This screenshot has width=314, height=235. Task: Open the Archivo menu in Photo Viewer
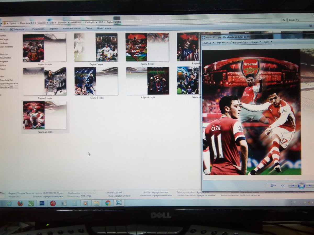(208, 42)
